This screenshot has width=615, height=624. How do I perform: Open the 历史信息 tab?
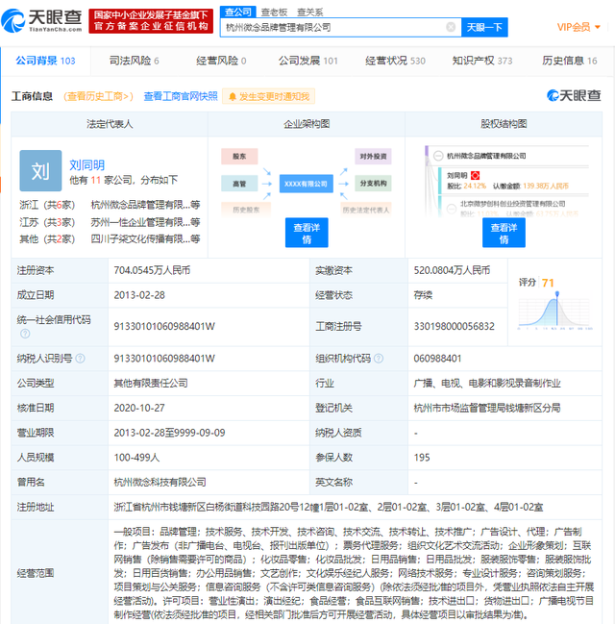[570, 61]
